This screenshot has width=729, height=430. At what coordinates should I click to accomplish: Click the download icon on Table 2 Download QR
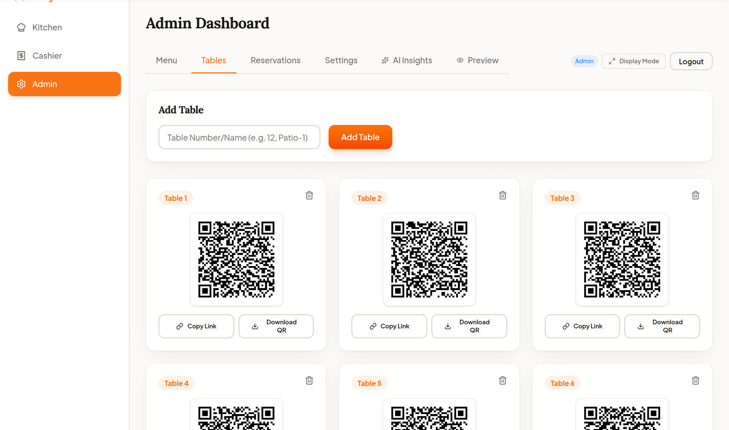pyautogui.click(x=448, y=326)
